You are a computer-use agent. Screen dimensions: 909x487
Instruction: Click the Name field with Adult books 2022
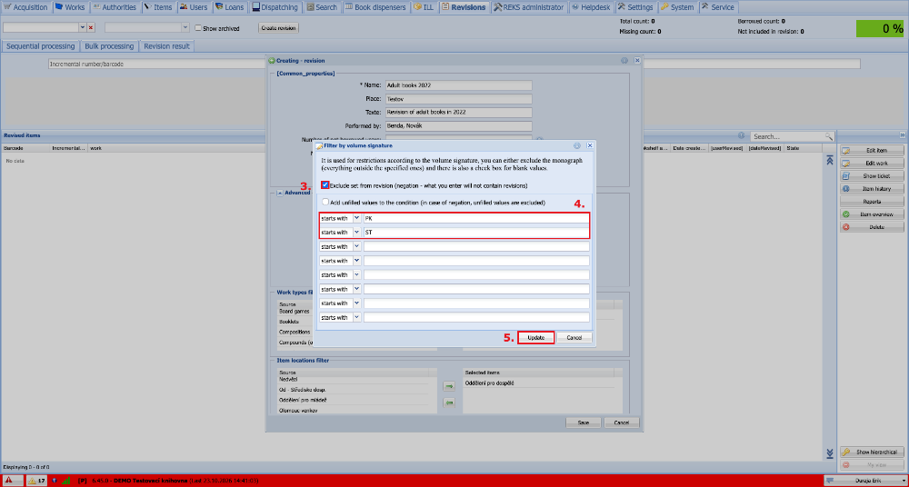tap(458, 85)
